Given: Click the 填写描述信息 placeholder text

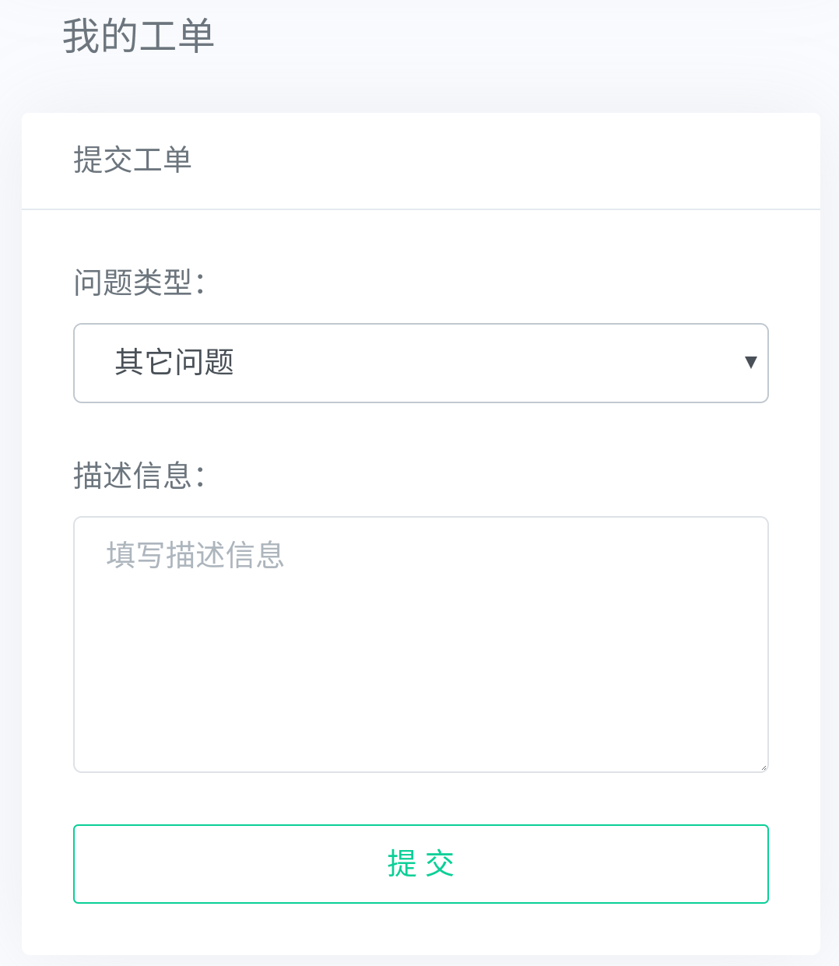Looking at the screenshot, I should (195, 555).
